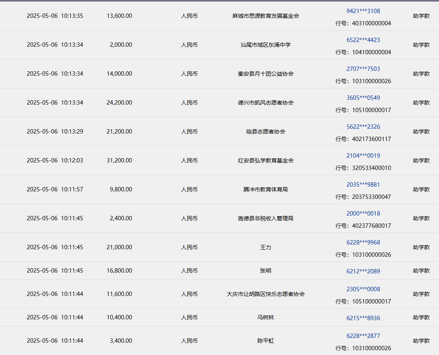Image resolution: width=439 pixels, height=355 pixels.
Task: Select 王力's account 6228***9968
Action: coord(363,242)
